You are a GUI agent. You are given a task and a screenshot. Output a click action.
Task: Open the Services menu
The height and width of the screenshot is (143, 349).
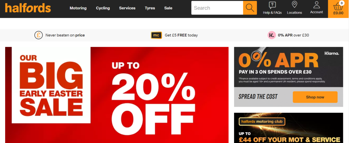[127, 8]
